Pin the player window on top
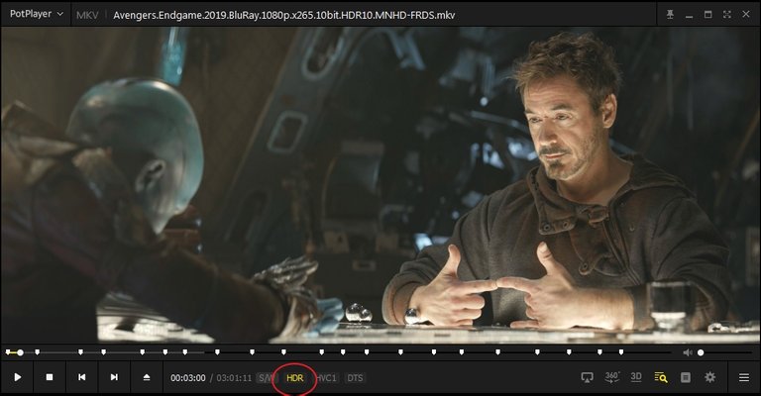Screen dimensions: 761x396 coord(670,15)
